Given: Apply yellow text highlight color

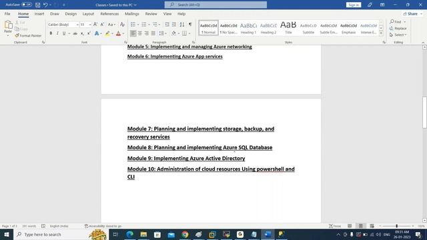Looking at the screenshot, I should click(x=107, y=33).
